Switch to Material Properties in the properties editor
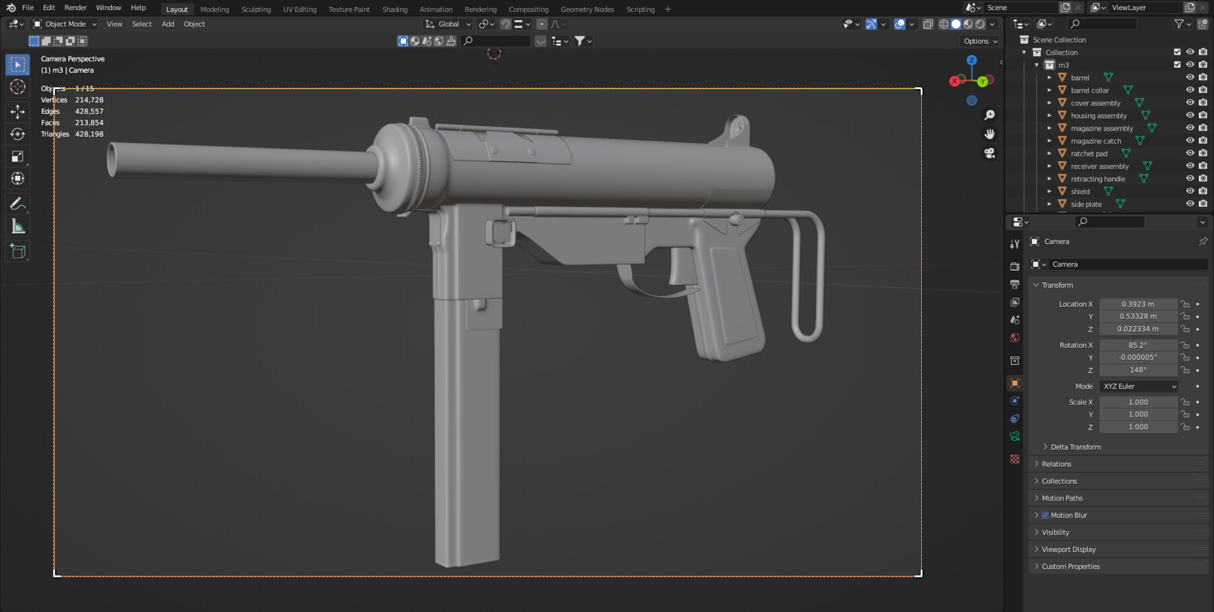 click(1015, 459)
